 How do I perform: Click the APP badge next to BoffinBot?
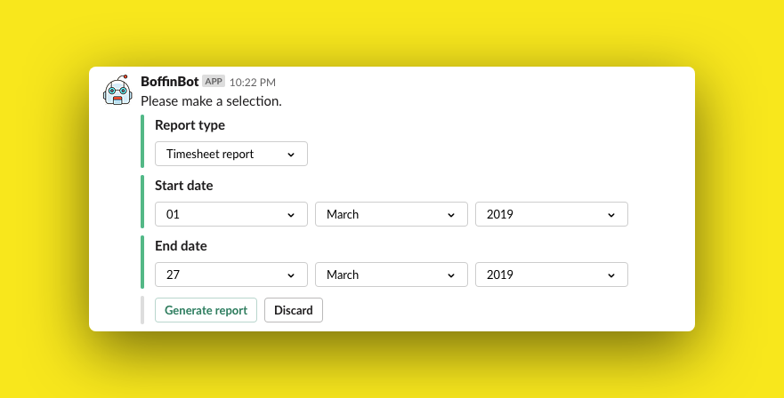click(214, 82)
